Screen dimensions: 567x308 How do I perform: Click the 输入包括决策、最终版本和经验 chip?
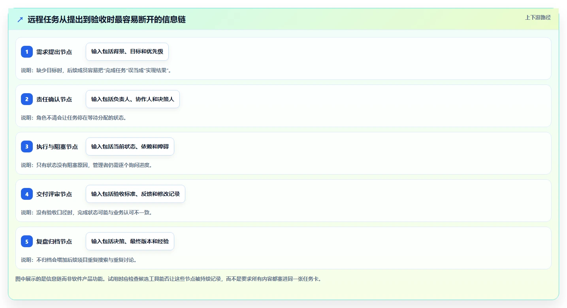(130, 241)
